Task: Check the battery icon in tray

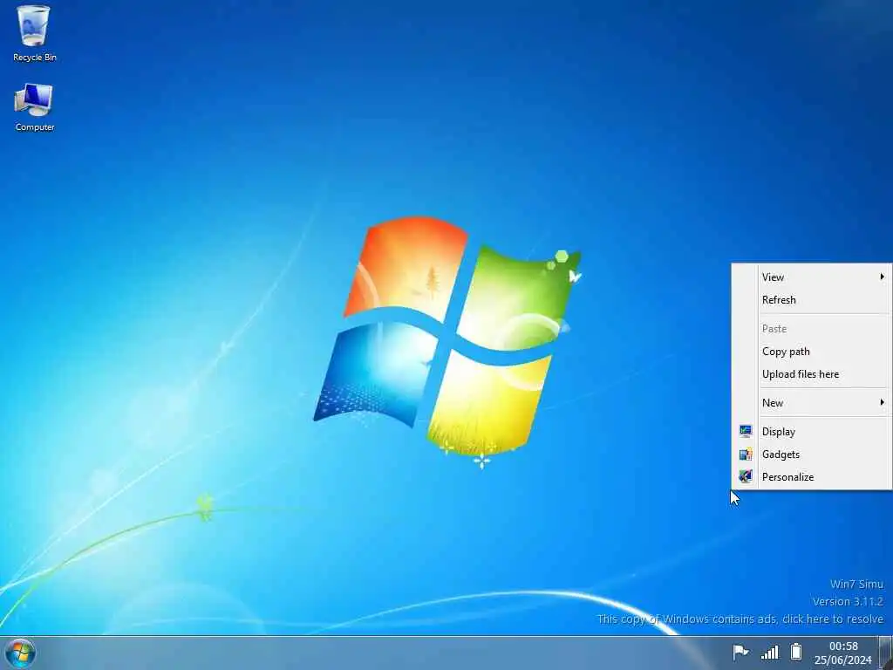Action: [x=796, y=651]
